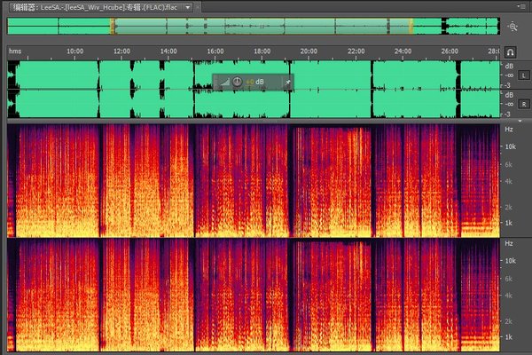532x355 pixels.
Task: Click the left orange handle in overview navigator
Action: point(112,27)
